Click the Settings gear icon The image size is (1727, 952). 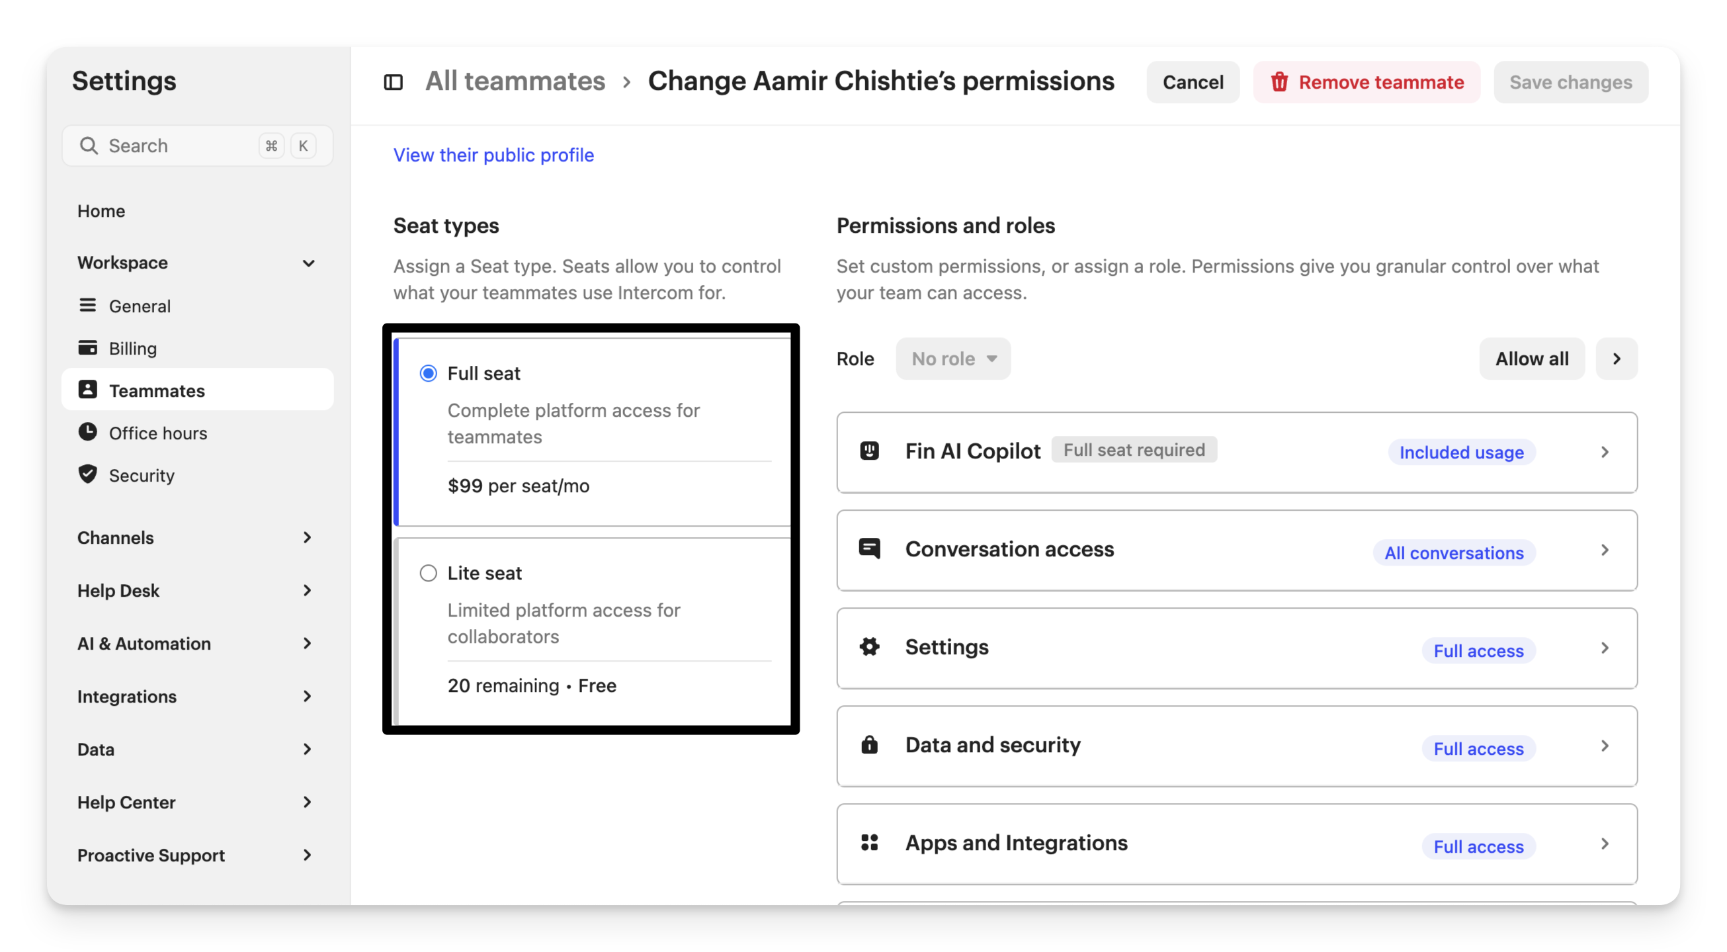point(870,647)
